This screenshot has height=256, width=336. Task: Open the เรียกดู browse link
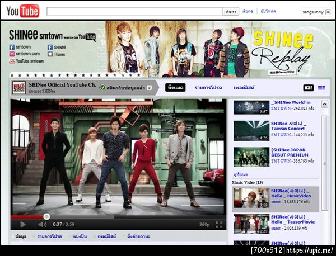point(248,11)
